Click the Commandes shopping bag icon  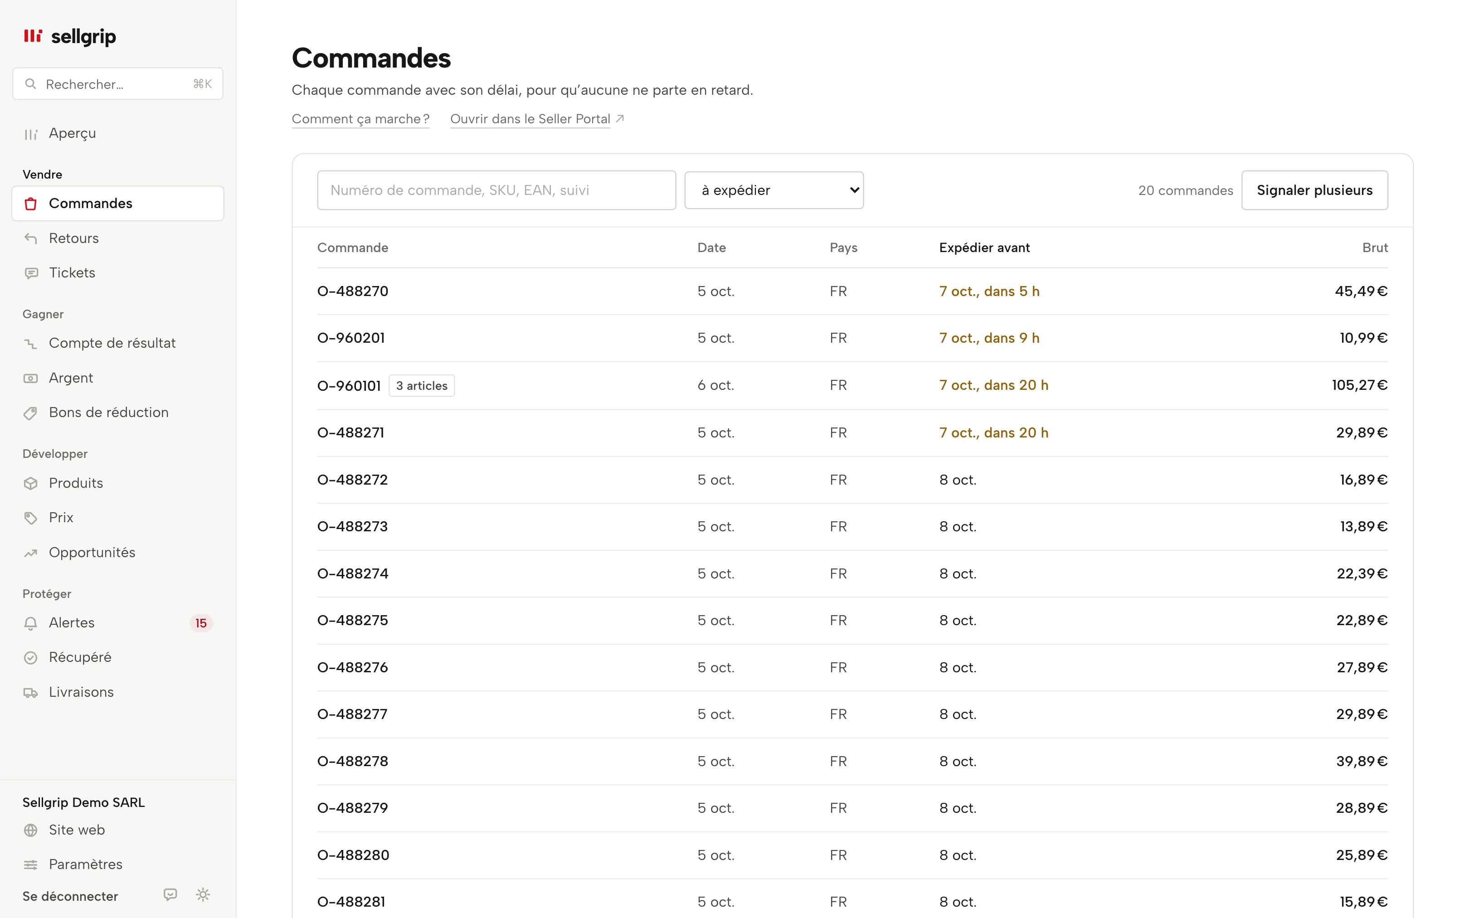point(31,204)
